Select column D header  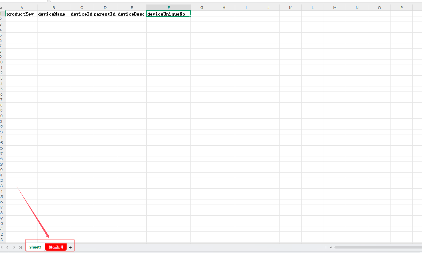pos(105,7)
